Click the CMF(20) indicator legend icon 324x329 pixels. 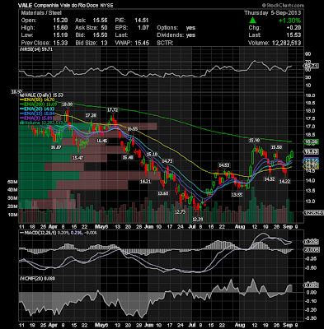pyautogui.click(x=21, y=279)
